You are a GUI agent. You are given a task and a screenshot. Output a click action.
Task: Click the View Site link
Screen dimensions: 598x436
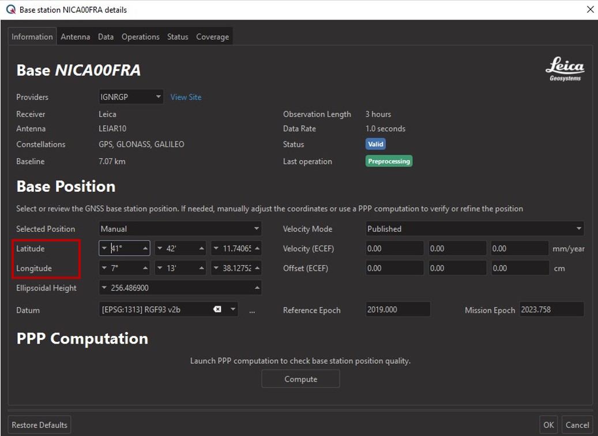186,97
